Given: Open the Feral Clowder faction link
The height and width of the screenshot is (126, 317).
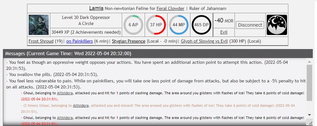Looking at the screenshot, I should click(170, 9).
